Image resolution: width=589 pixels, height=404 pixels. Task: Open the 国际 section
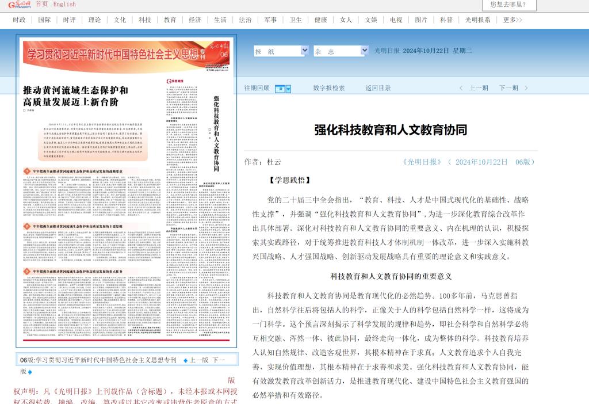(x=44, y=20)
